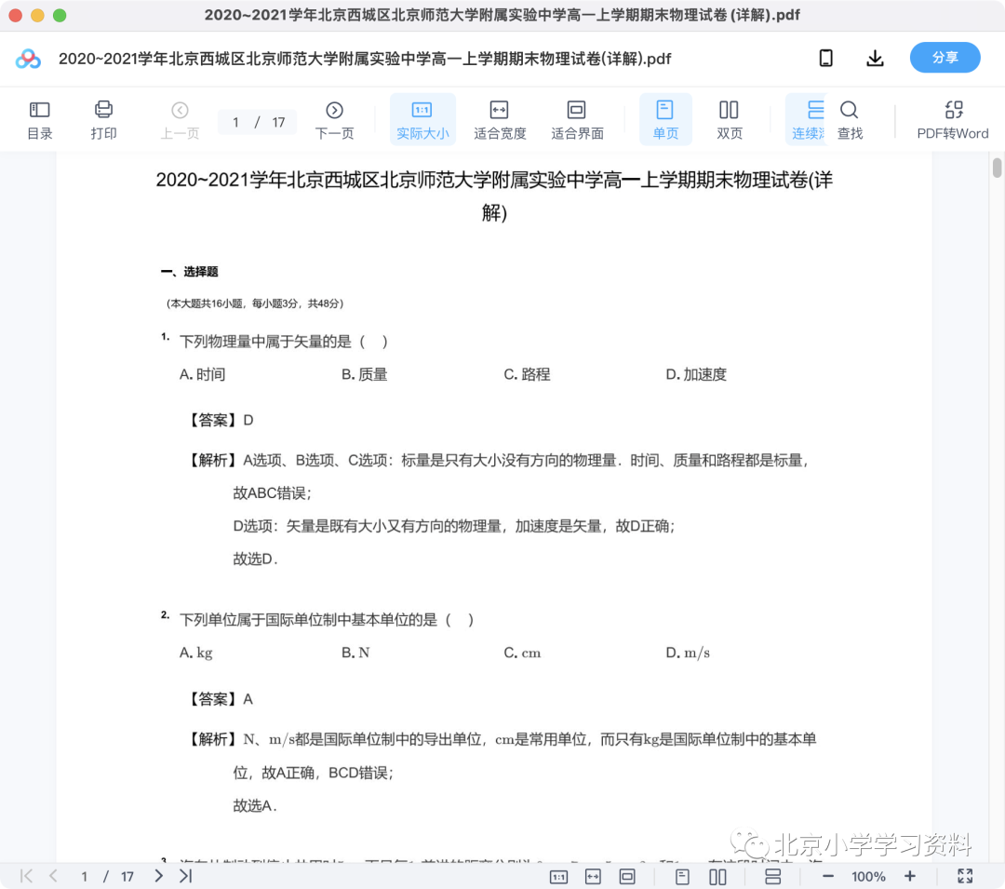Click option D. m/s in question 2
The width and height of the screenshot is (1005, 889).
point(688,653)
